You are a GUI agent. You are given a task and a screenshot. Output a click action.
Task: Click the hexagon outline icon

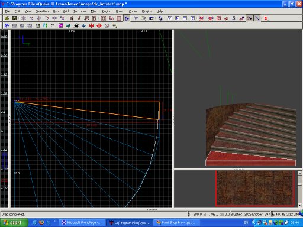(53, 25)
